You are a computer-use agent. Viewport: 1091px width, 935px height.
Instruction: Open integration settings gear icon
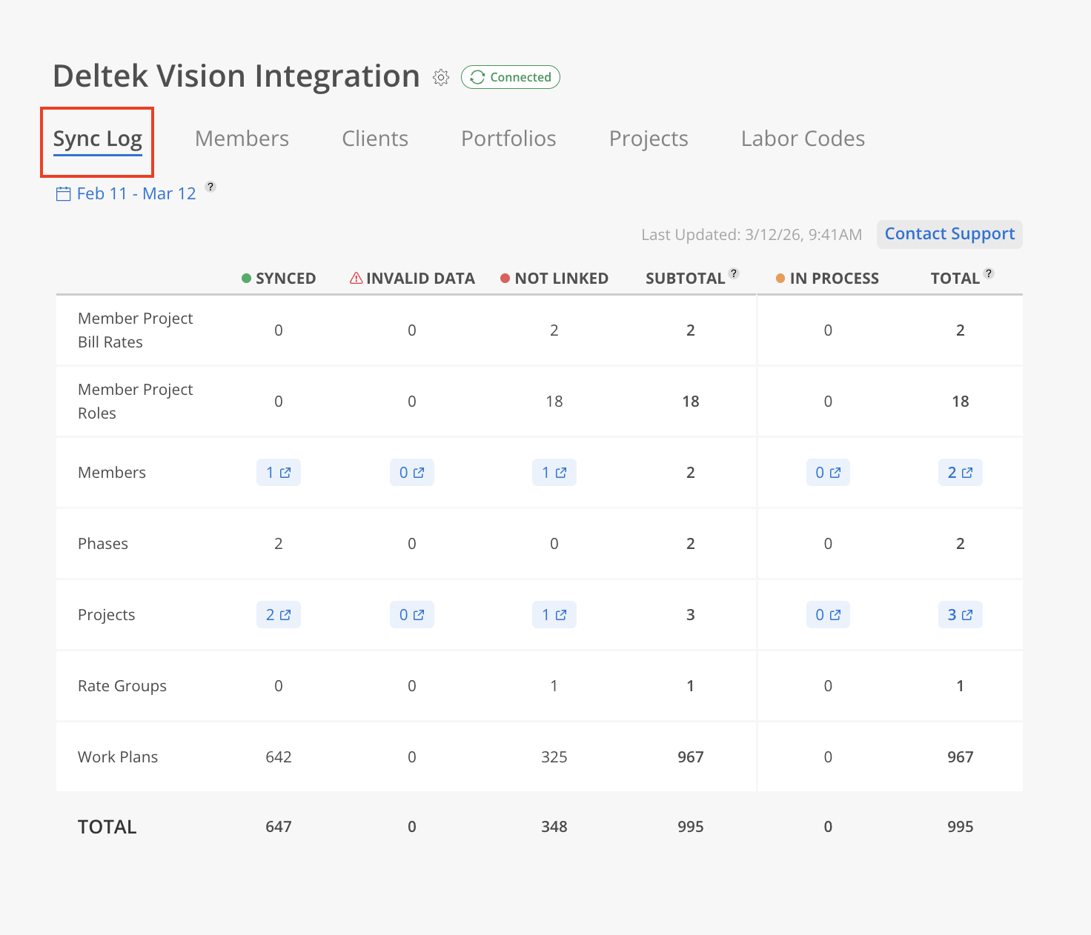pos(441,77)
